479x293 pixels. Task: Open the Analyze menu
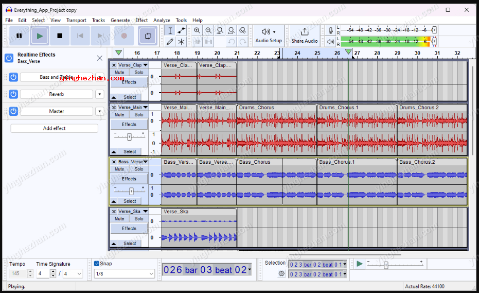click(162, 20)
